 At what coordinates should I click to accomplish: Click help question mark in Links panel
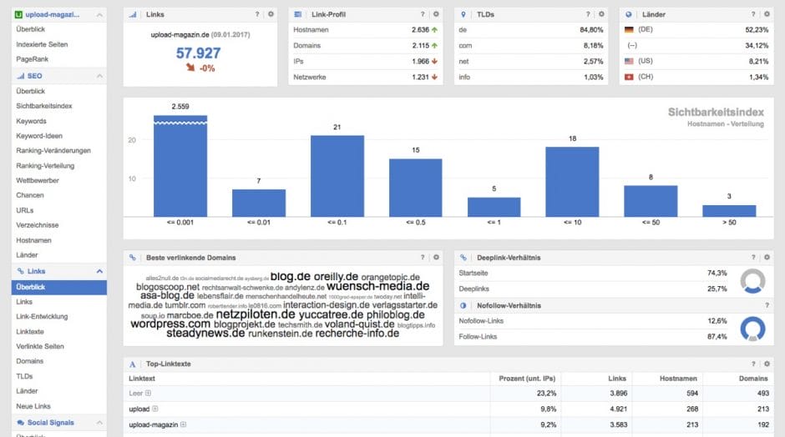pyautogui.click(x=257, y=14)
